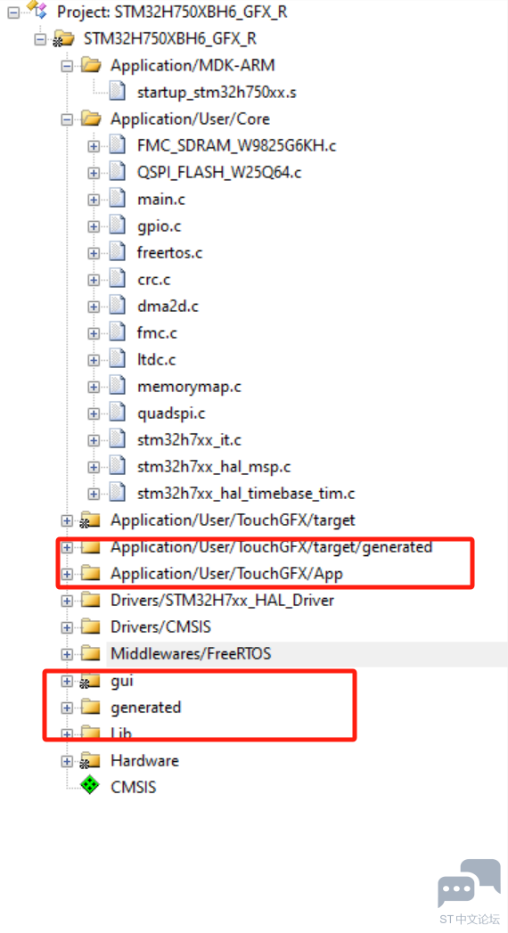Expand the ltdc.c node
This screenshot has height=933, width=508.
point(94,360)
